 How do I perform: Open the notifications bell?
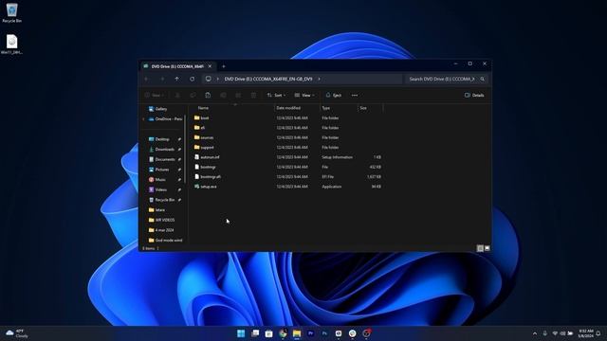pos(598,333)
